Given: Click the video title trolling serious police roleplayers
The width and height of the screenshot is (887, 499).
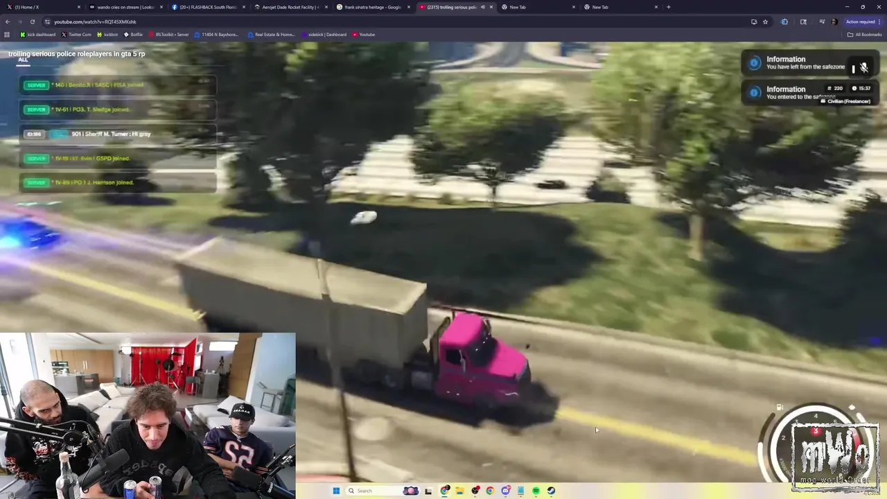Looking at the screenshot, I should (x=77, y=53).
